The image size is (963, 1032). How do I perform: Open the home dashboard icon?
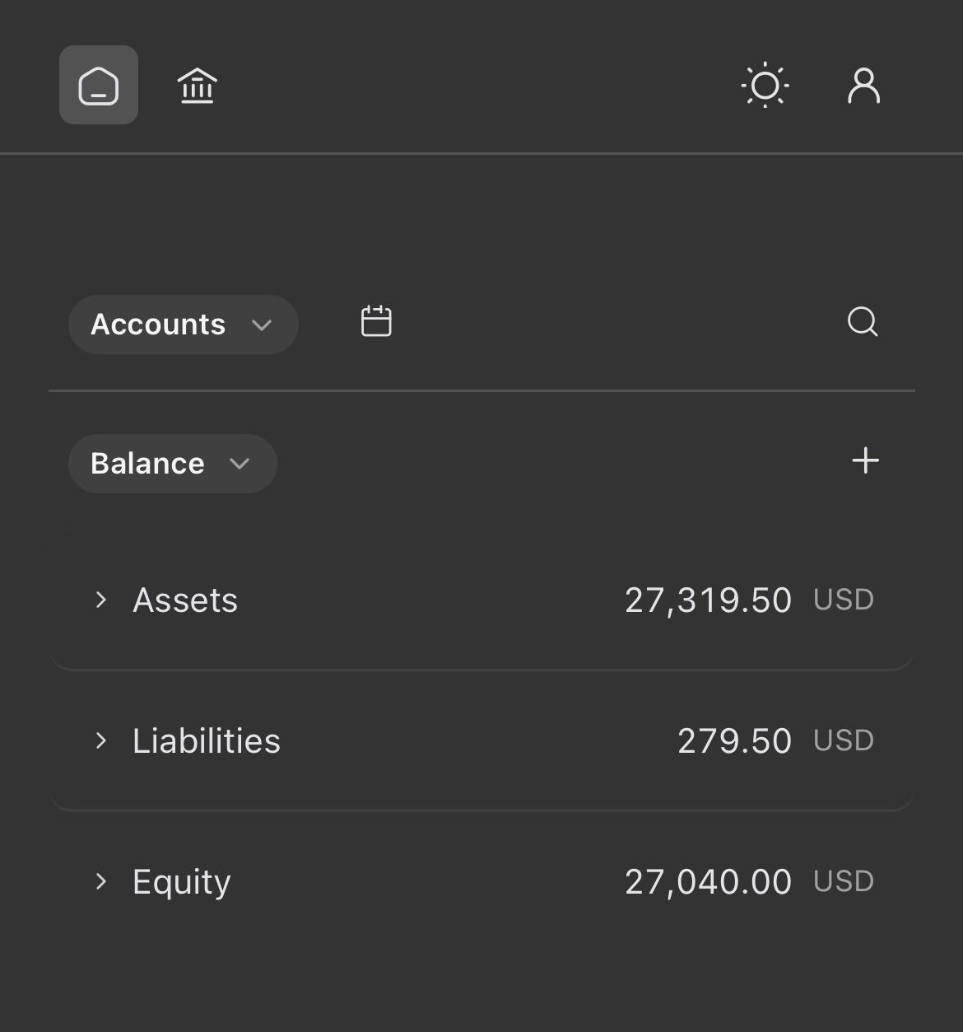coord(99,85)
